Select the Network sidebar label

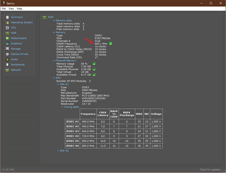point(16,70)
